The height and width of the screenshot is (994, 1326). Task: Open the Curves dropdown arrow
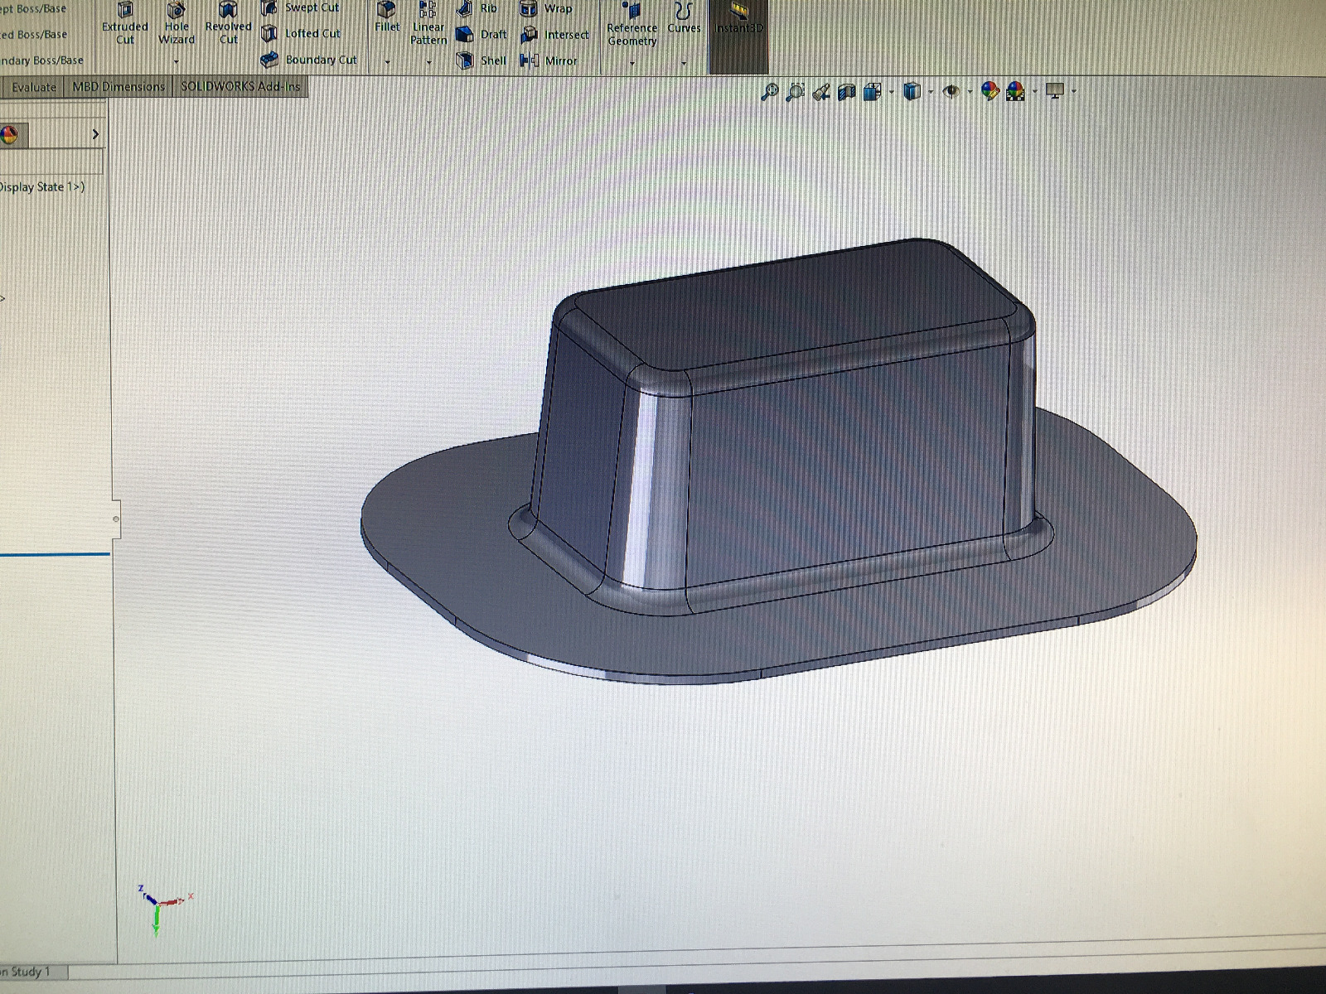click(x=684, y=63)
